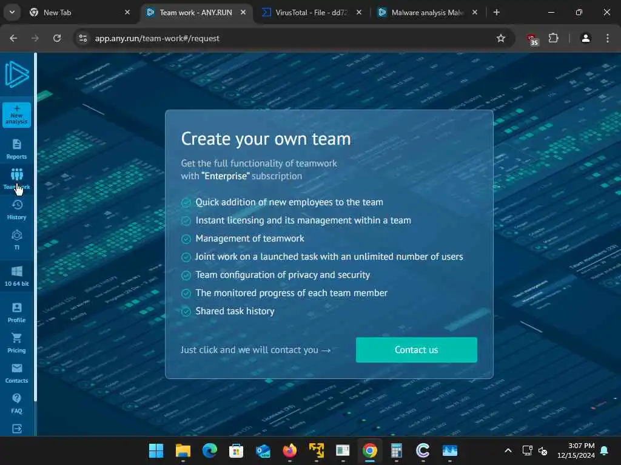Screen dimensions: 621x465
Task: Open the Chrome profile menu
Action: click(586, 38)
